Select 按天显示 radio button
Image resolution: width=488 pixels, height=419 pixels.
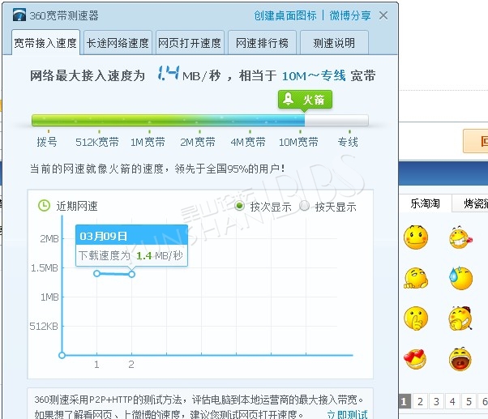pos(304,206)
